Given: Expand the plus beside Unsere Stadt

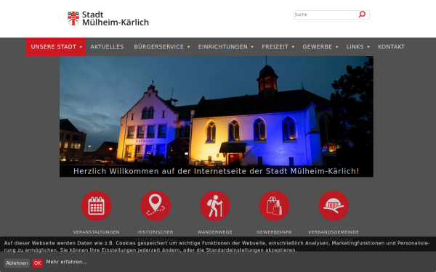Looking at the screenshot, I should coord(81,47).
